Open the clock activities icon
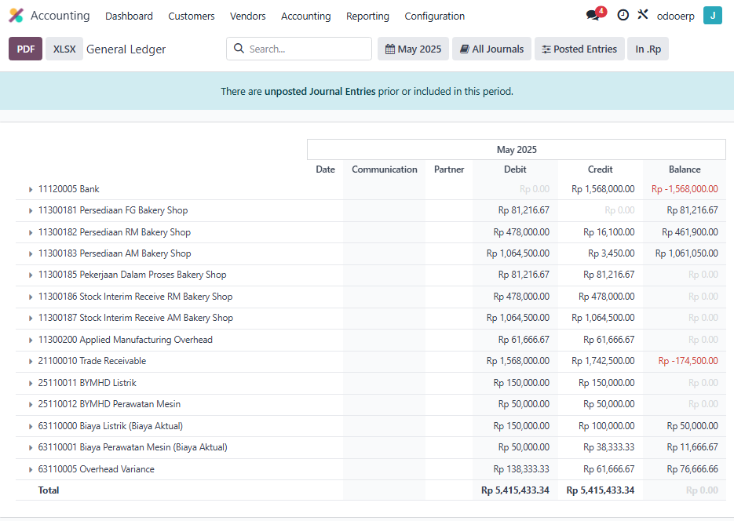The height and width of the screenshot is (521, 734). pos(623,16)
